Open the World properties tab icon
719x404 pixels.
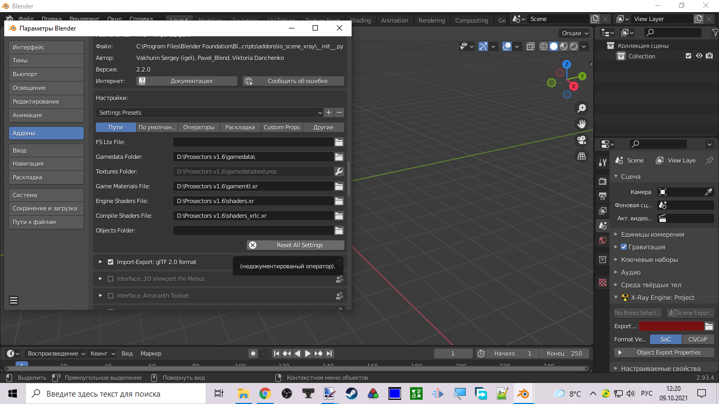[603, 240]
